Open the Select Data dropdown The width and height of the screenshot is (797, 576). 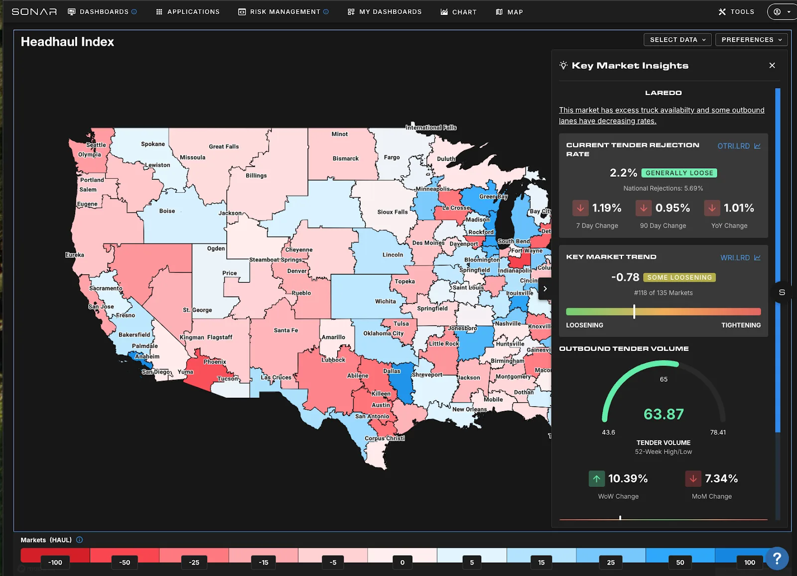coord(677,40)
